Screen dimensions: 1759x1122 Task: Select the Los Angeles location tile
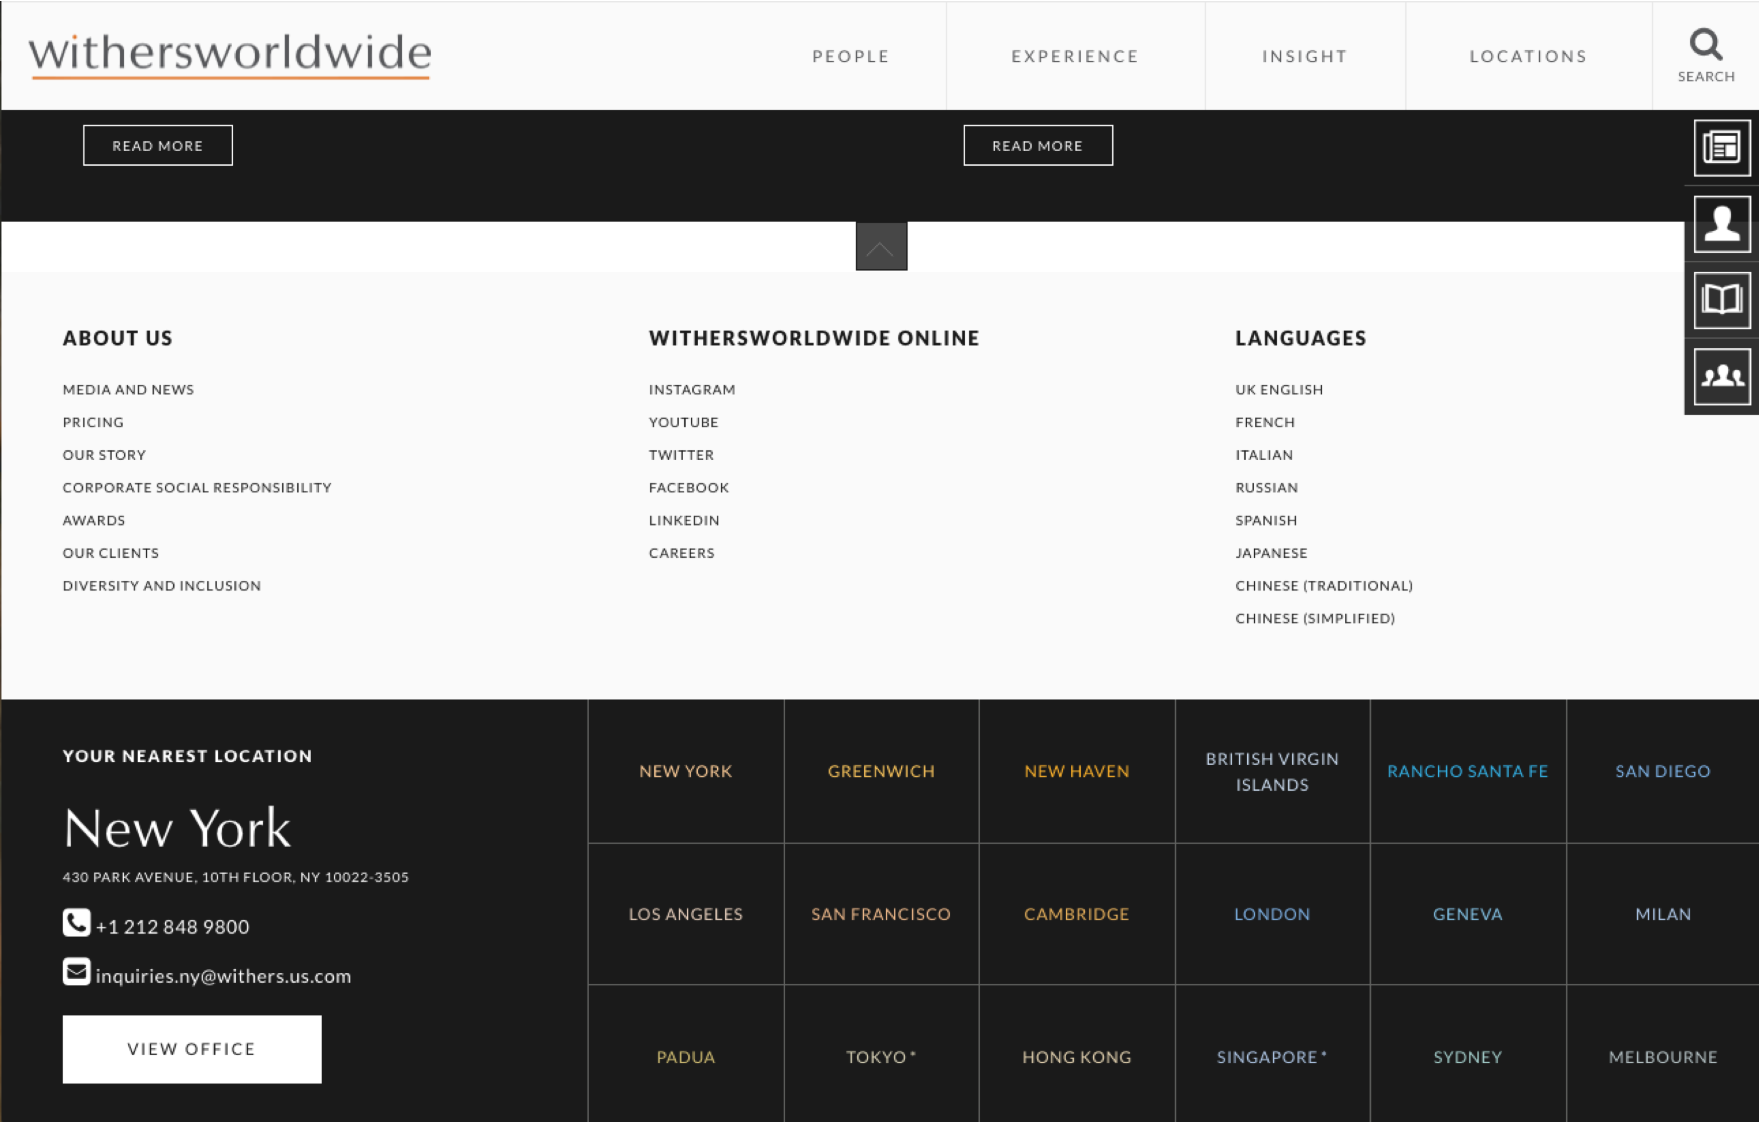coord(686,914)
